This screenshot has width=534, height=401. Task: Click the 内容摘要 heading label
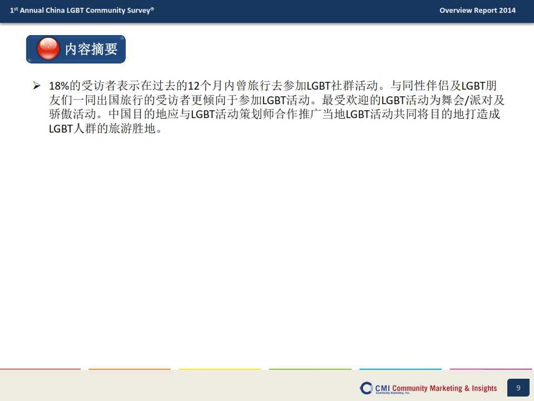point(91,49)
